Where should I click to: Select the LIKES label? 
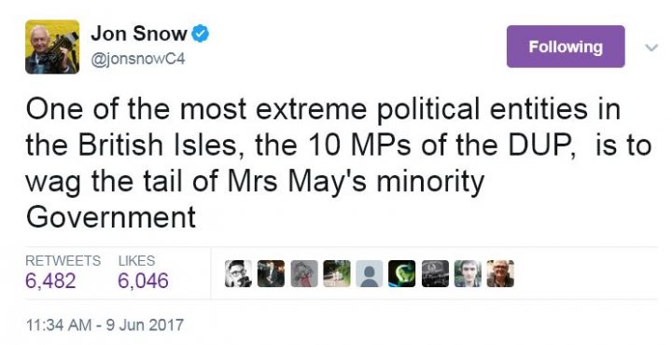pyautogui.click(x=136, y=260)
